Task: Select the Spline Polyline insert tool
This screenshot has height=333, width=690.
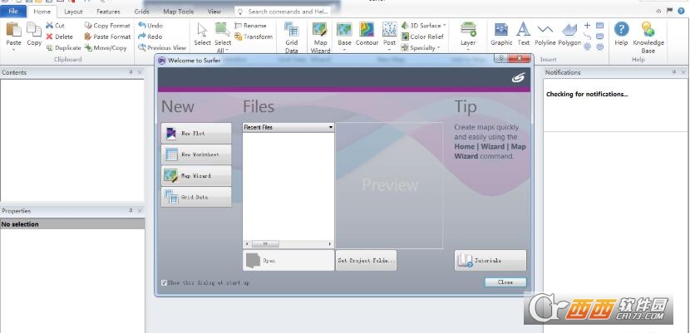Action: (x=588, y=36)
